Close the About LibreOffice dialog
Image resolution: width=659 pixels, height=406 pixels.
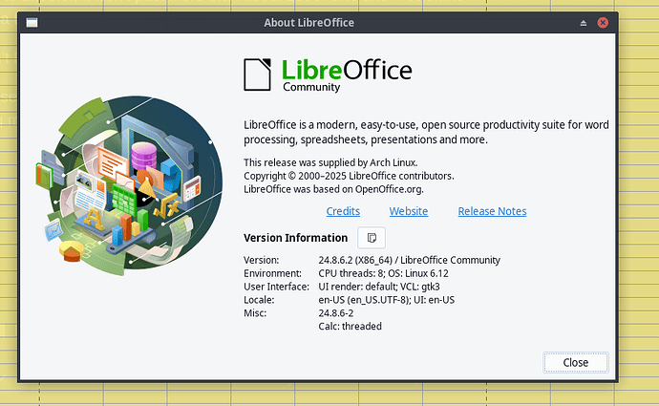pos(575,362)
